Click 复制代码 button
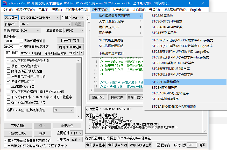The height and width of the screenshot is (150, 227). point(98,97)
